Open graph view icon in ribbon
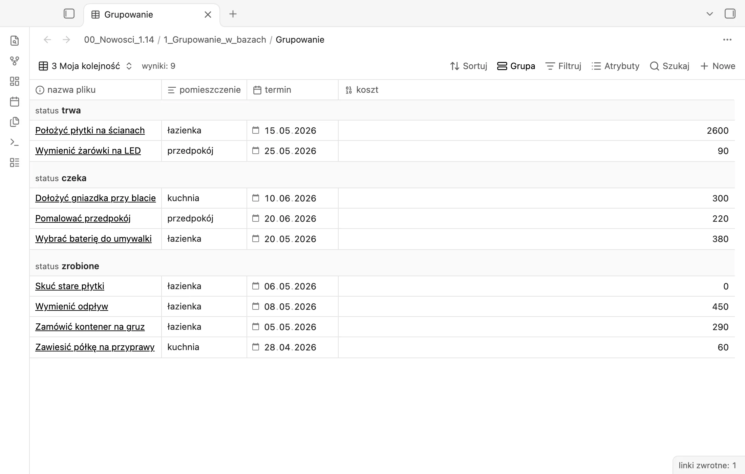The image size is (745, 474). point(15,61)
